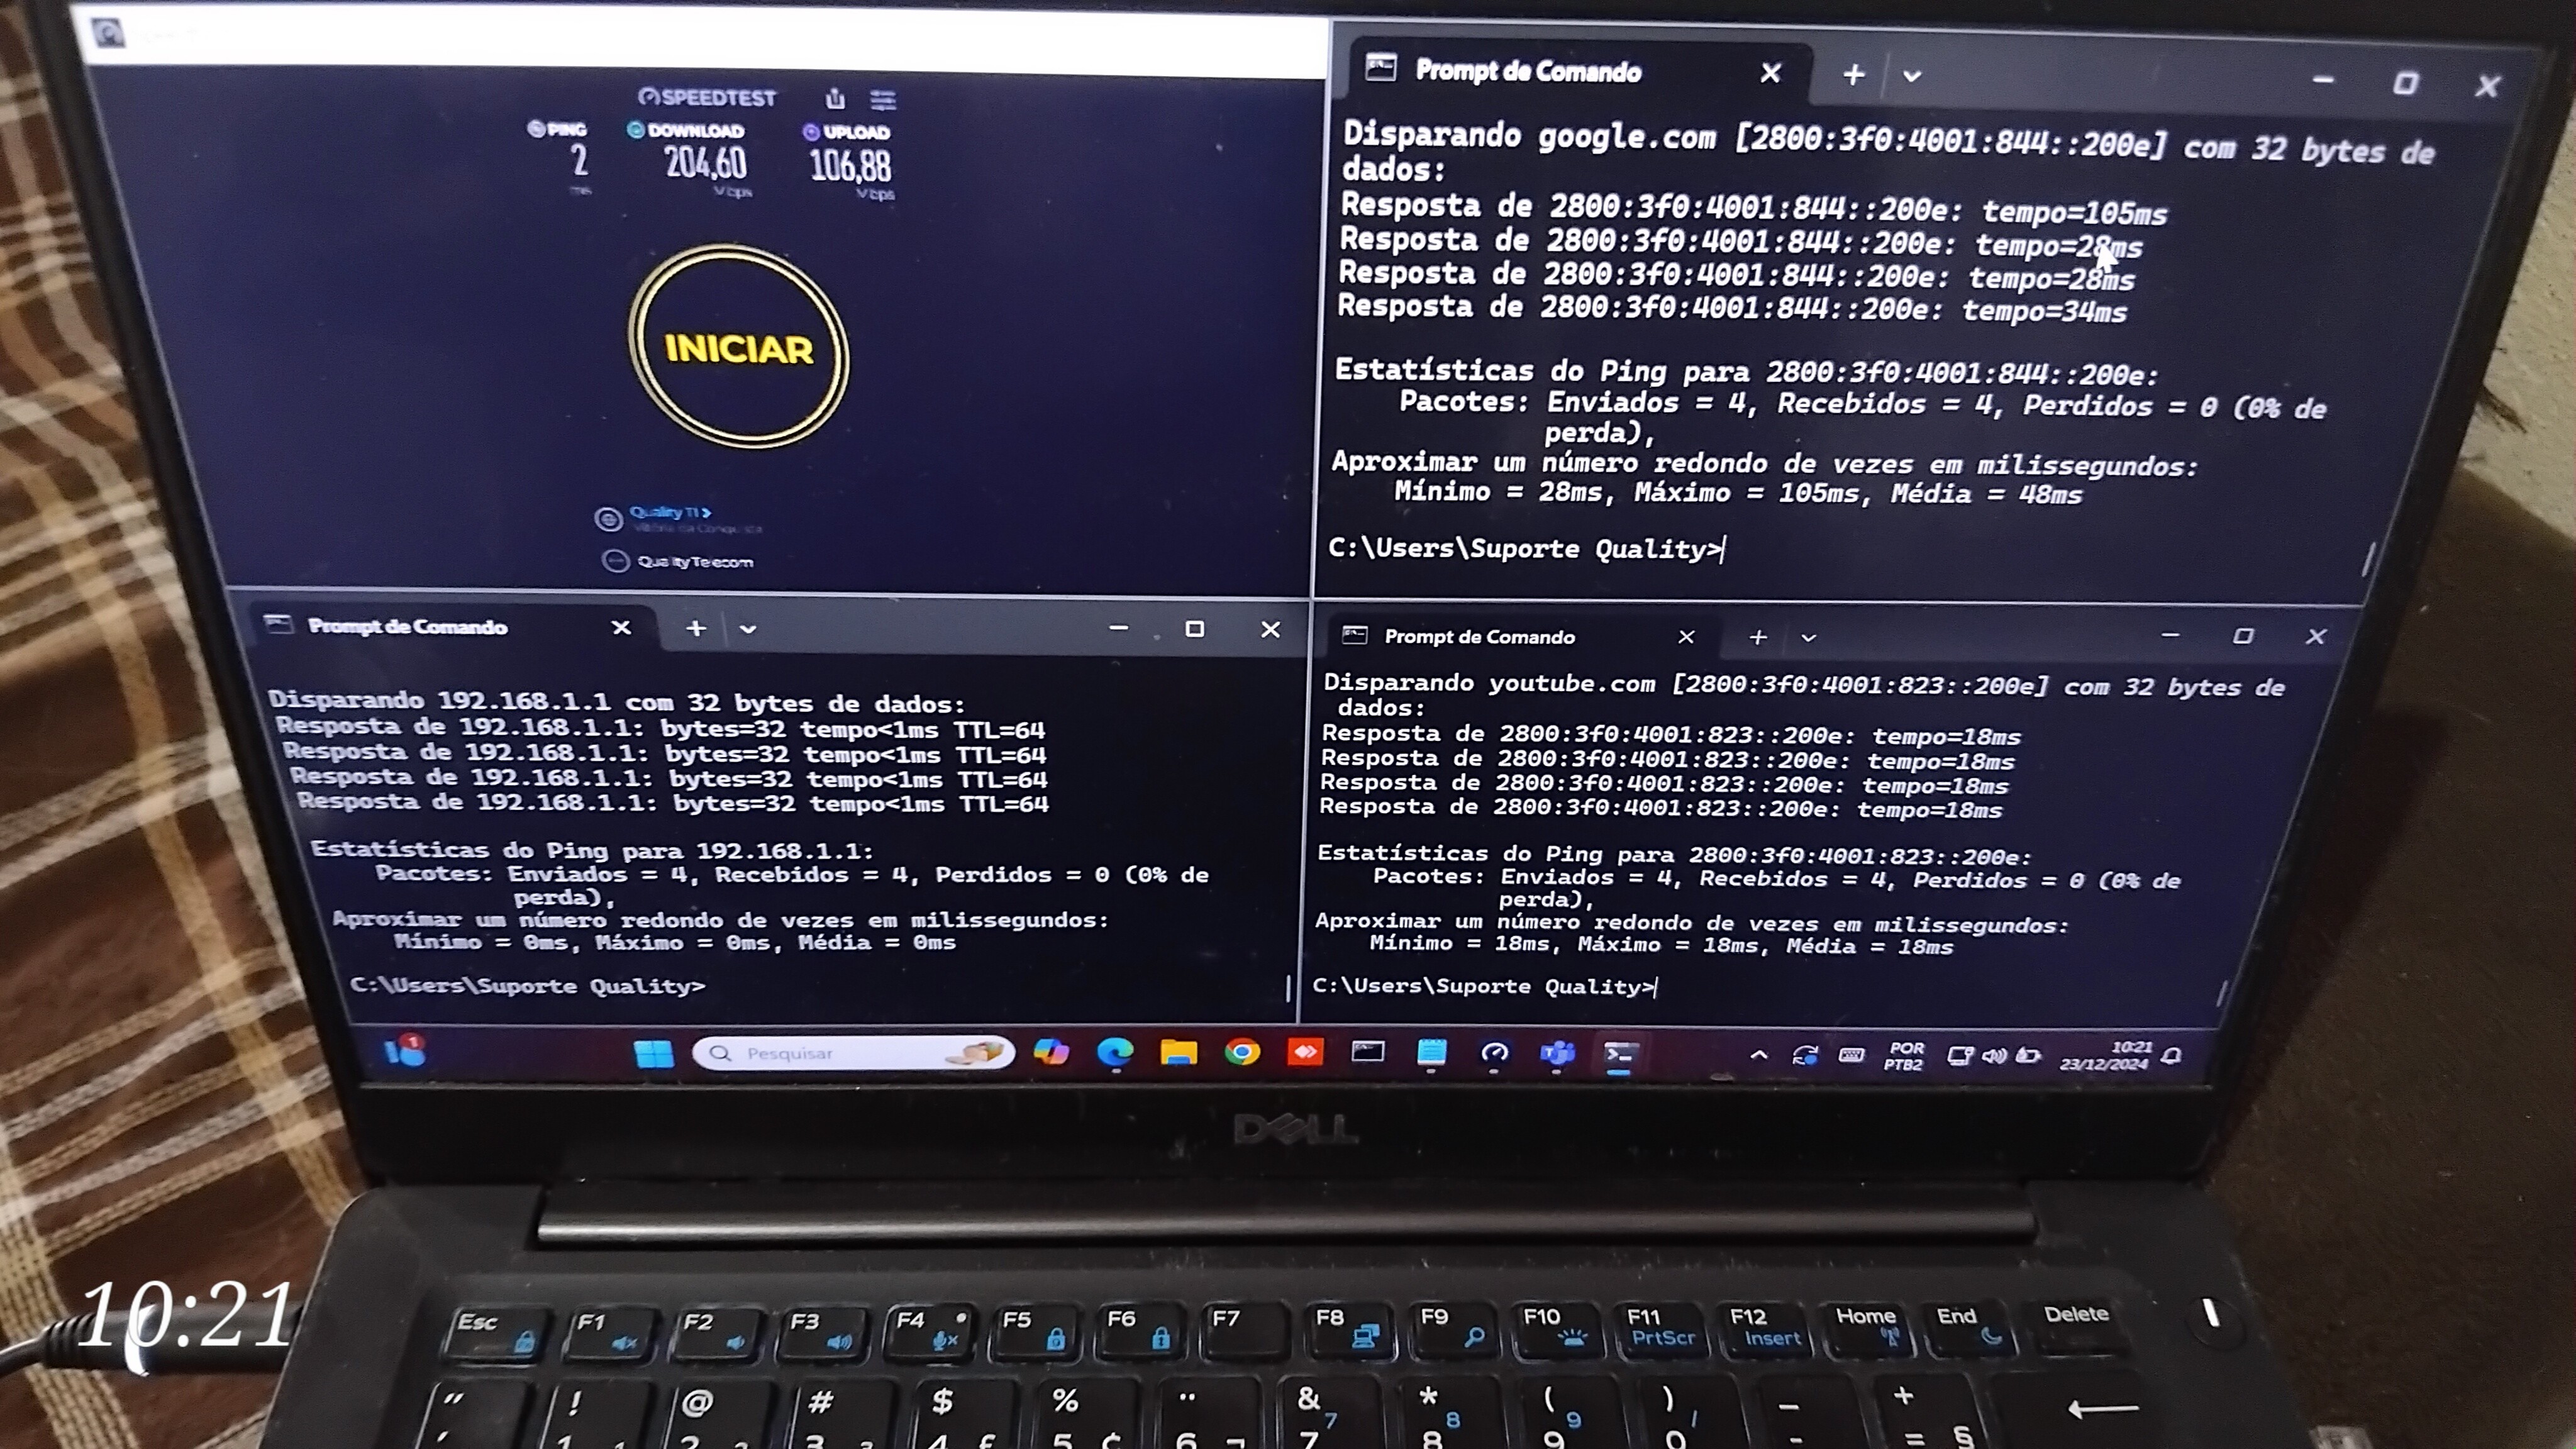
Task: Open Google Chrome from the taskbar
Action: click(x=1242, y=1052)
